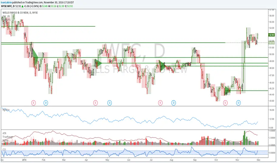Click the green triangle pattern in January
The height and width of the screenshot is (163, 277).
(35, 57)
